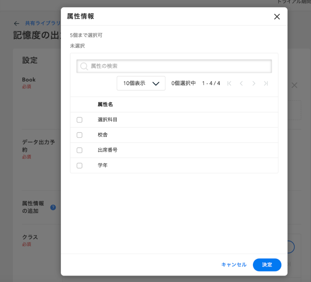
Task: Check the 校舎 checkbox
Action: tap(80, 135)
